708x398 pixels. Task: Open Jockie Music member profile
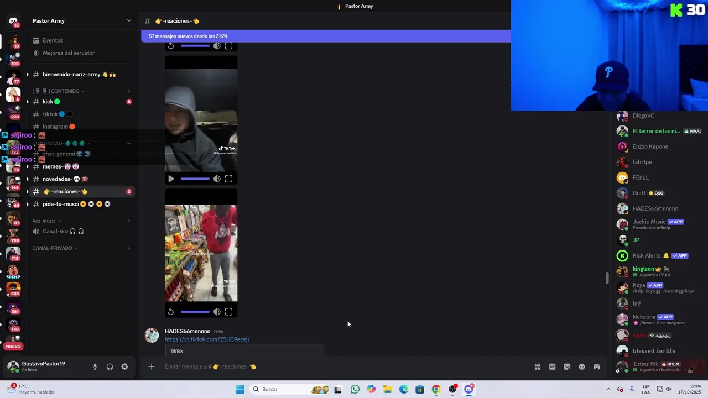click(x=659, y=224)
